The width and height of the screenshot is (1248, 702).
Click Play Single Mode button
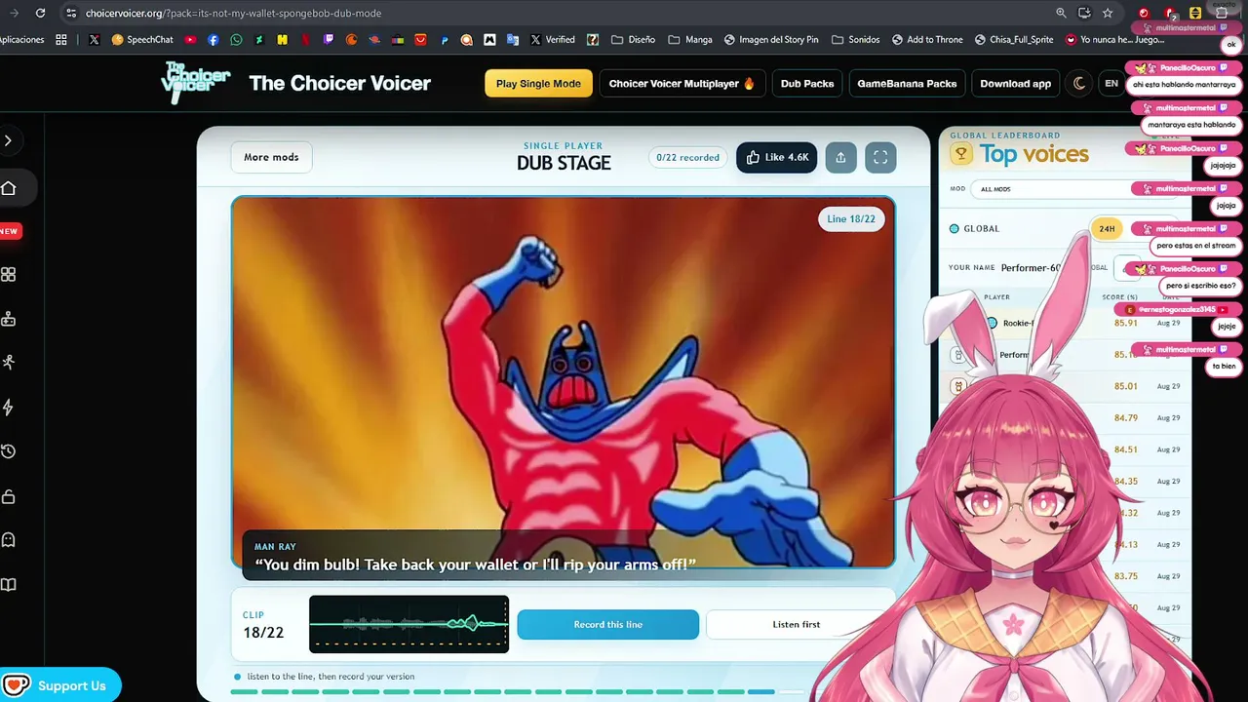(x=538, y=84)
